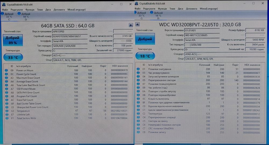Click status icon of CRC-помилки UltraDMA row
269x145 pixels.
pos(138,128)
